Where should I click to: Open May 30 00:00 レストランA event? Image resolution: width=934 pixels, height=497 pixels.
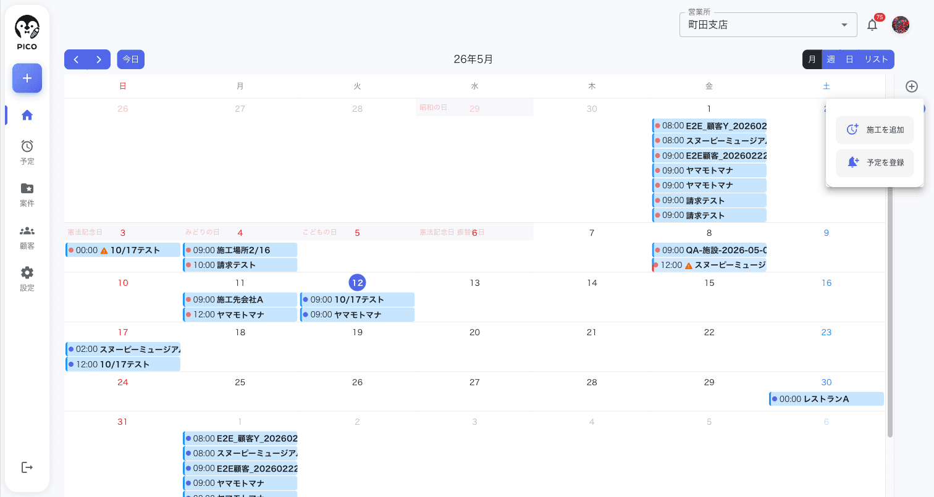(827, 399)
